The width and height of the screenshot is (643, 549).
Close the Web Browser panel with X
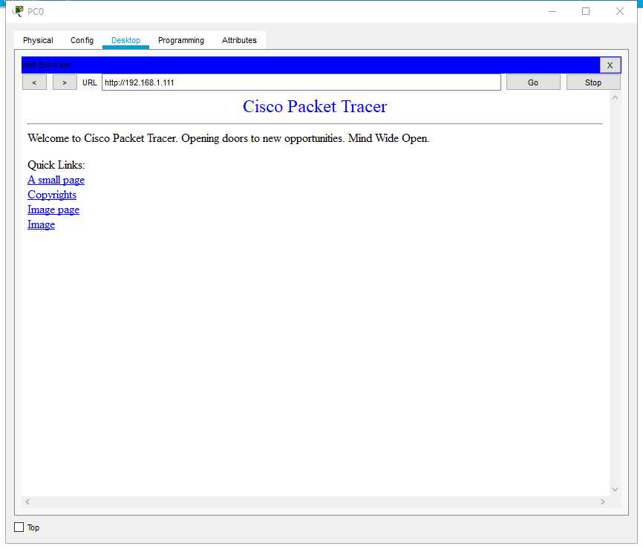610,65
